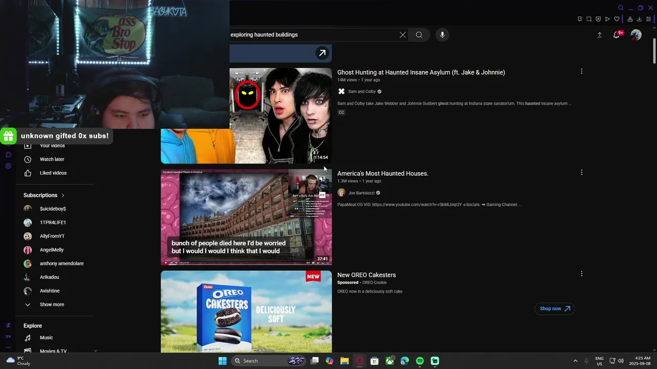Open Copilot from taskbar

[x=330, y=361]
